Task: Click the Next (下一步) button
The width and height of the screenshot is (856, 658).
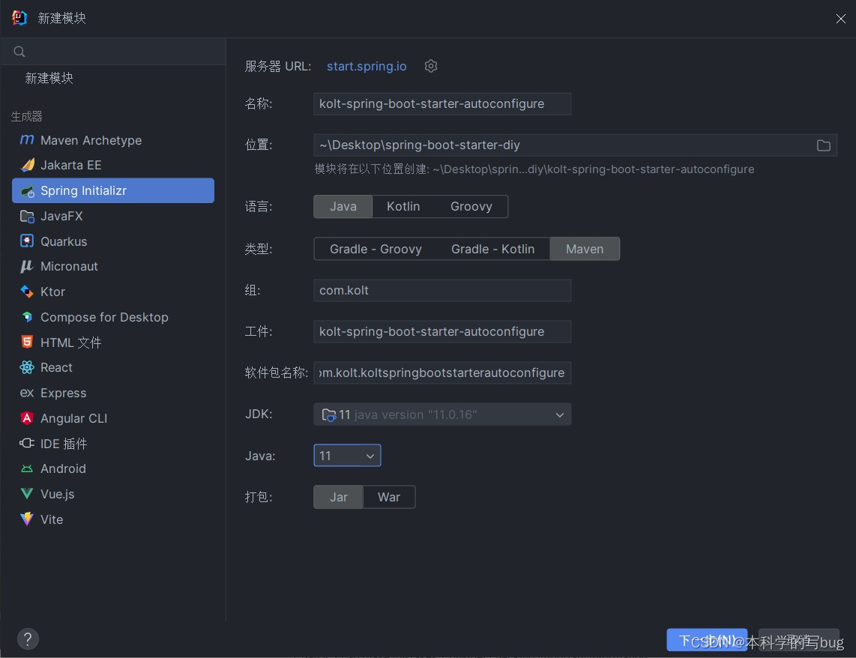Action: point(707,640)
